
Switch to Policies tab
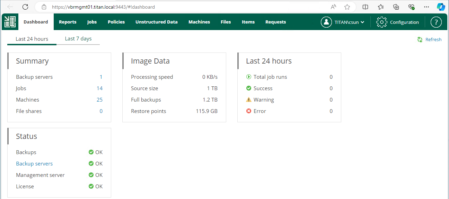pyautogui.click(x=116, y=22)
